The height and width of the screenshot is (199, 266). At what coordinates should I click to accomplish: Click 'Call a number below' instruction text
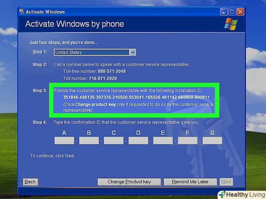point(121,65)
